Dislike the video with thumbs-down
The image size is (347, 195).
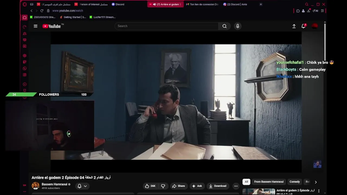point(163,186)
